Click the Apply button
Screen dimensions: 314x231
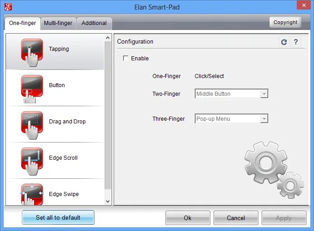click(x=284, y=218)
